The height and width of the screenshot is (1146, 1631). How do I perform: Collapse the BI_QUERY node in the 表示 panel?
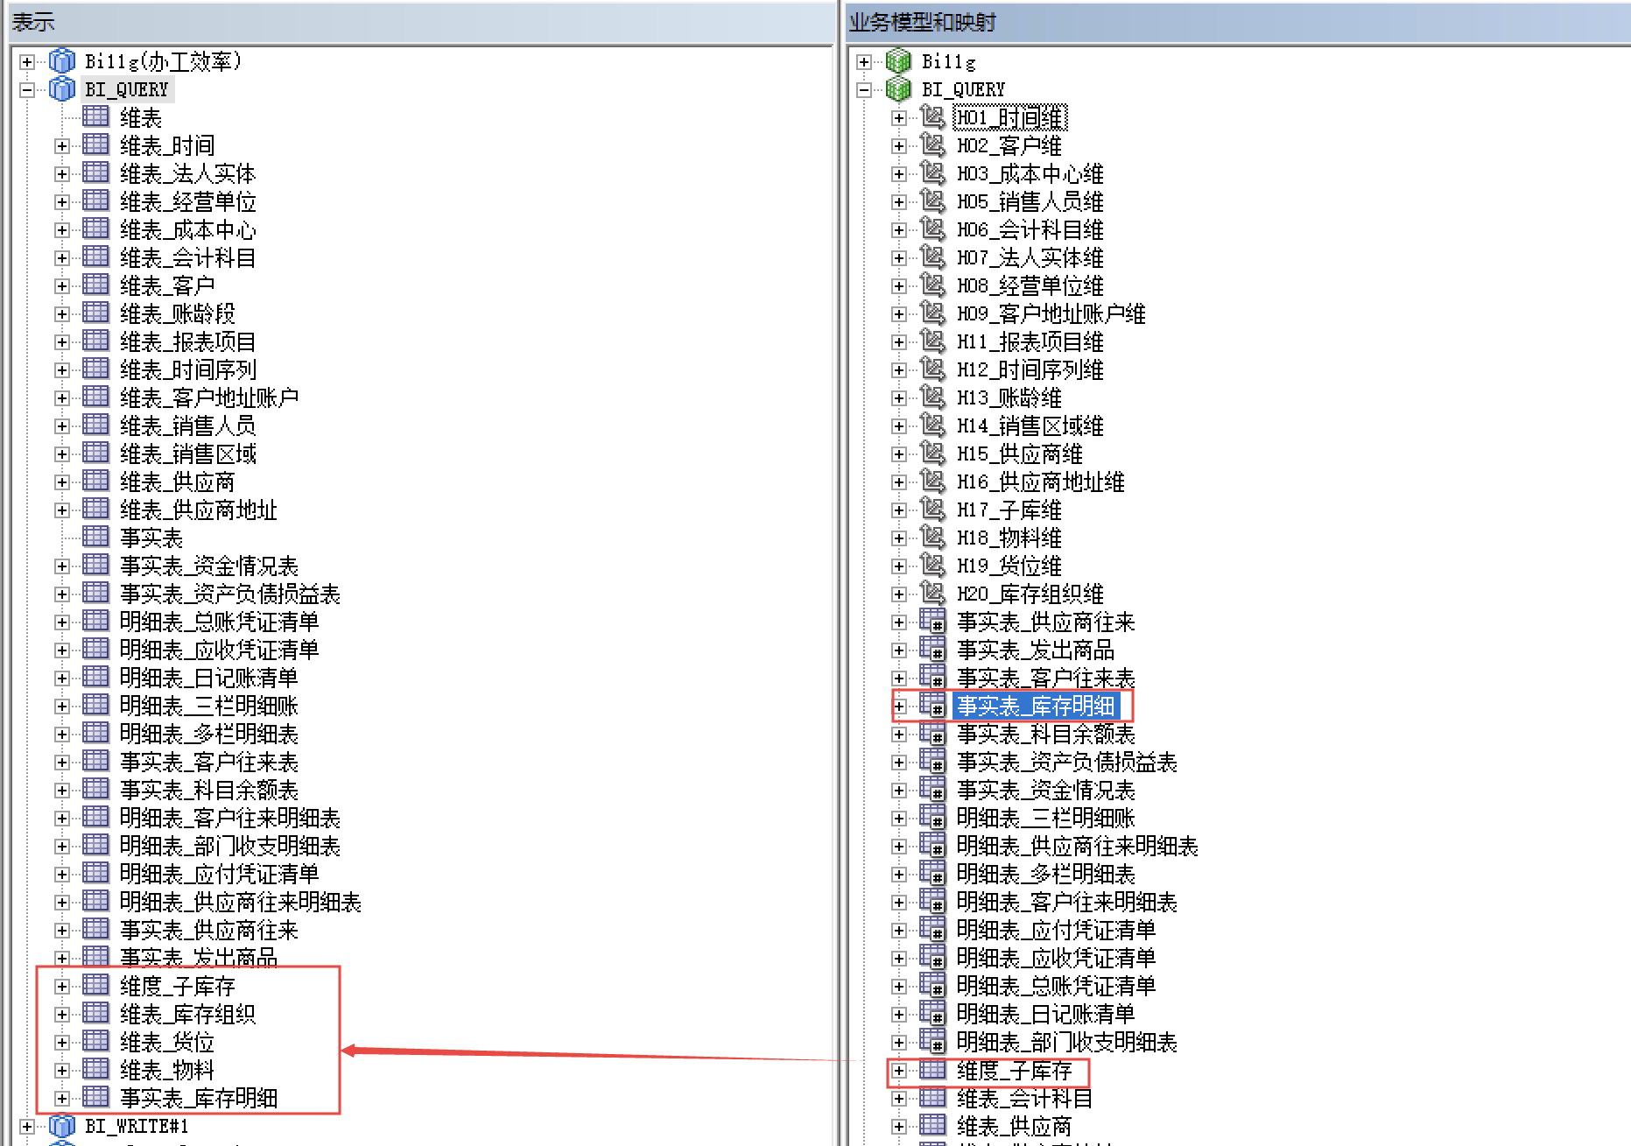[27, 89]
